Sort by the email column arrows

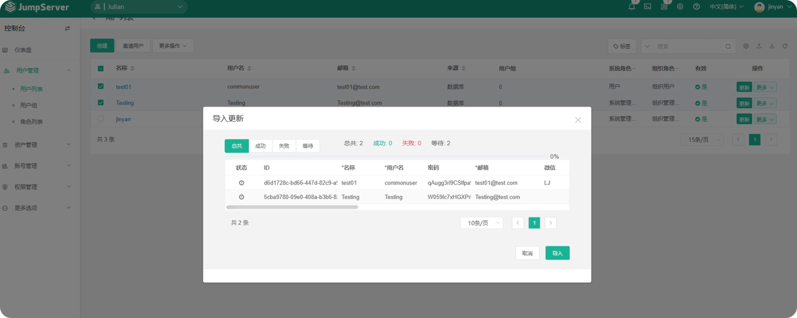click(354, 68)
